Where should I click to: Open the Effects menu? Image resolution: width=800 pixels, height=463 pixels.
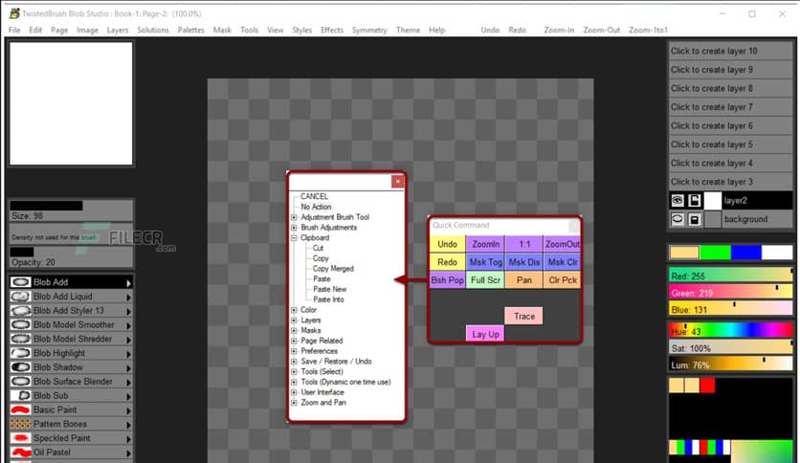point(332,30)
